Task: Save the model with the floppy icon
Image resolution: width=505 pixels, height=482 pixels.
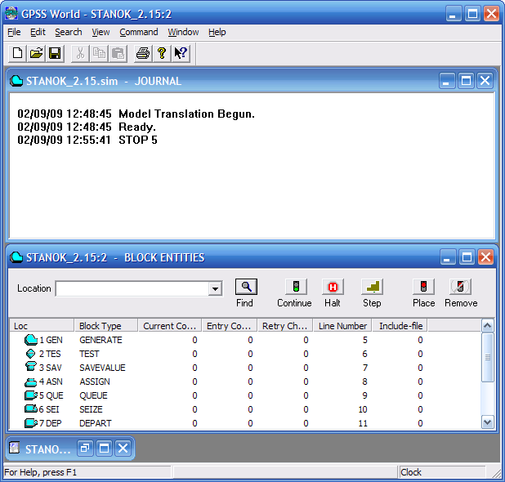Action: (x=55, y=53)
